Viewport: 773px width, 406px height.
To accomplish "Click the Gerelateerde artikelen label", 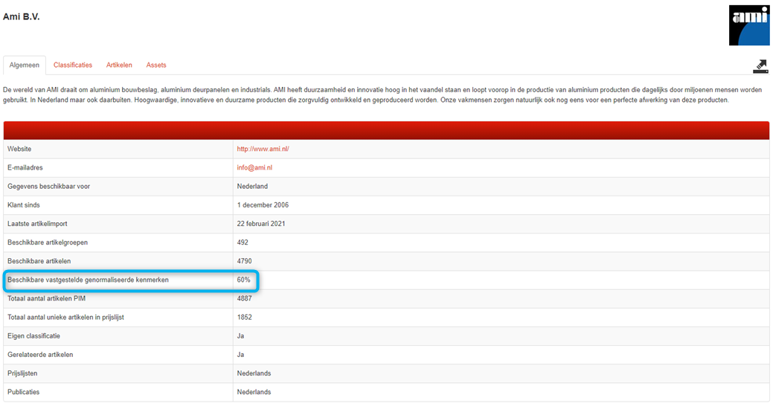I will coord(40,355).
